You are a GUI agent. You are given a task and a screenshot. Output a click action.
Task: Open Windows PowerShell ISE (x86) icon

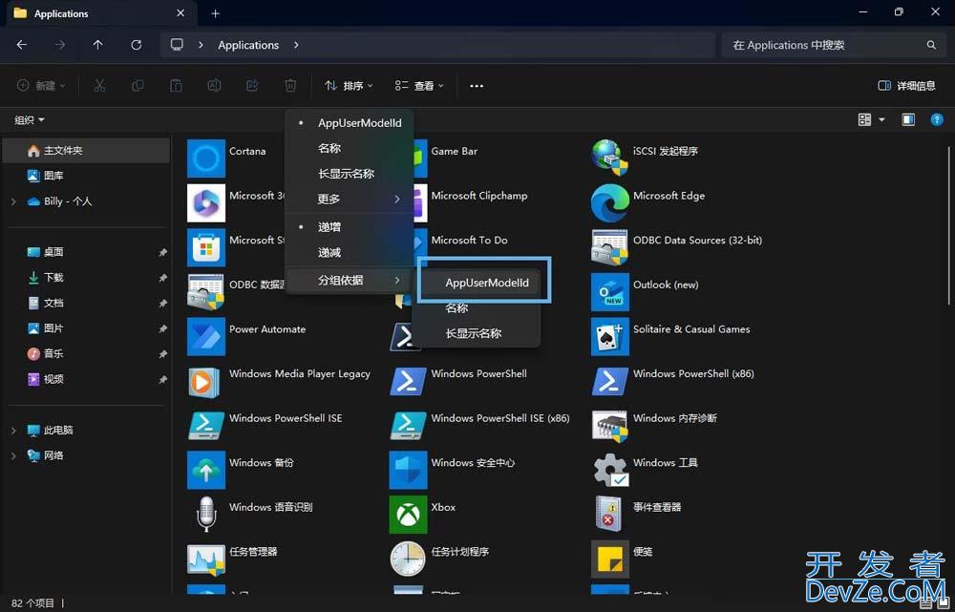pos(408,425)
